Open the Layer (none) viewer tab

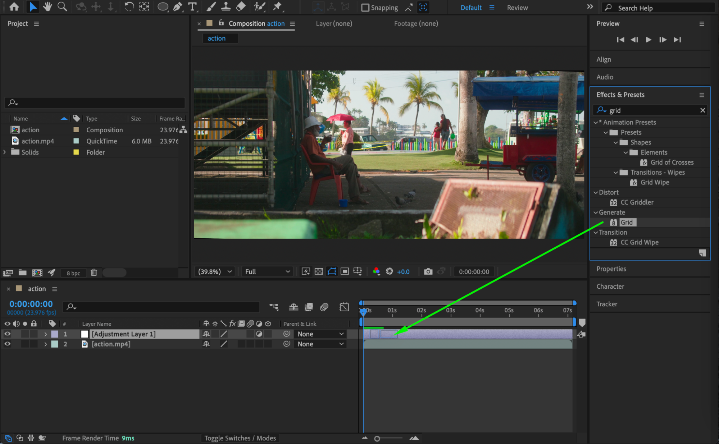(x=334, y=23)
